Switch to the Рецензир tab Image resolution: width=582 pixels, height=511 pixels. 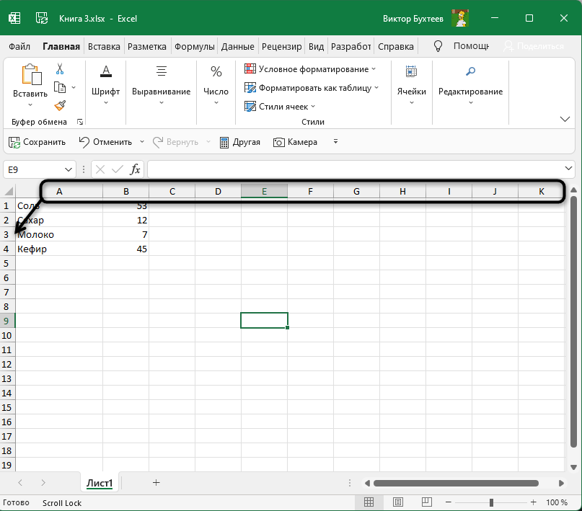click(282, 47)
